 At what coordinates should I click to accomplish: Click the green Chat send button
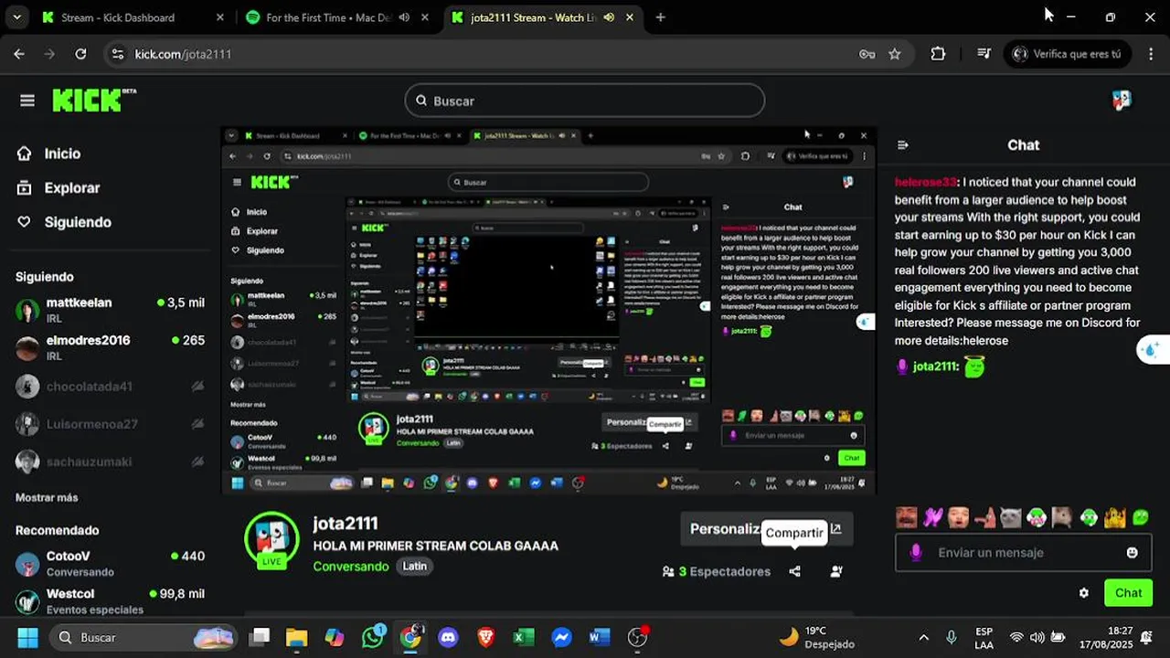1128,593
